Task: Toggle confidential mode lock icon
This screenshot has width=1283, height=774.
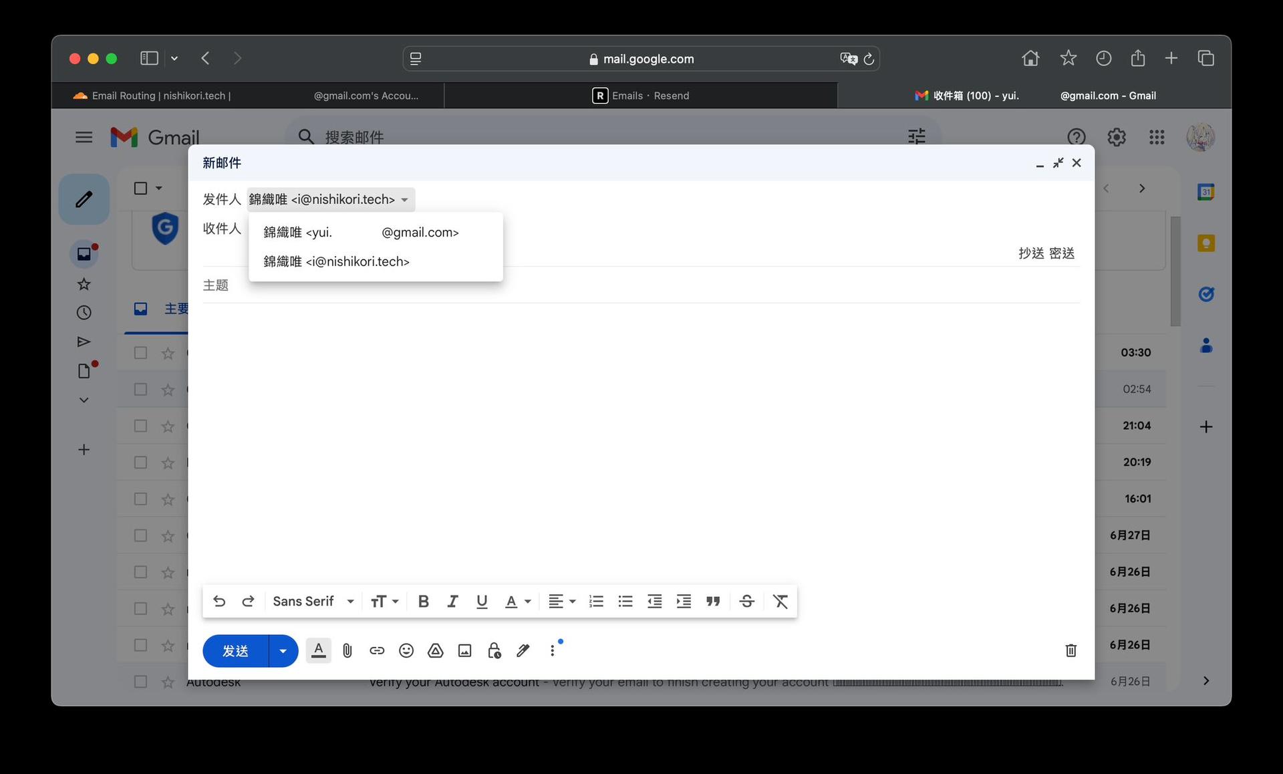Action: 494,650
